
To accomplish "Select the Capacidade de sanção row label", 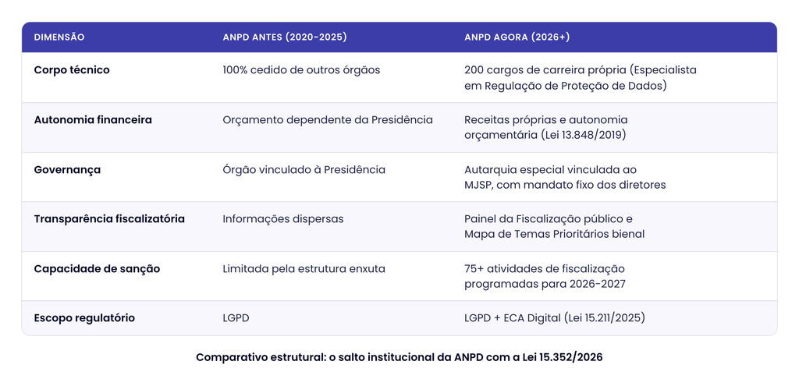I will point(97,268).
